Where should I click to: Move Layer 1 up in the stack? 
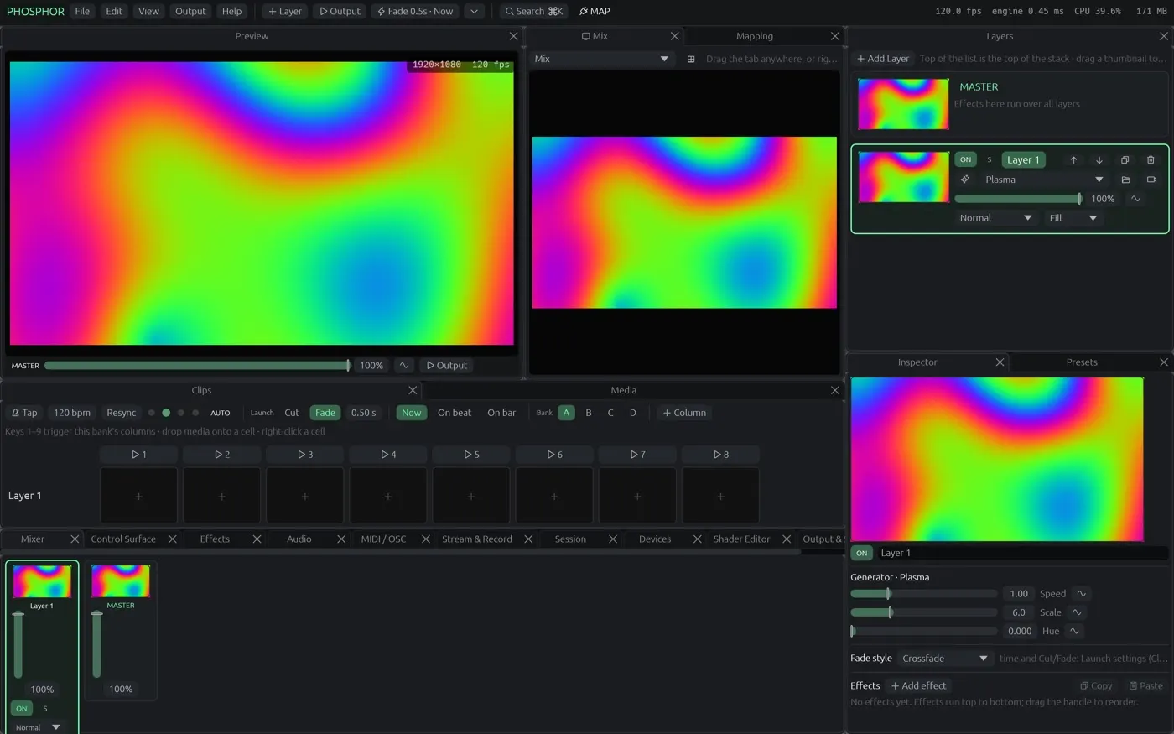(1073, 159)
